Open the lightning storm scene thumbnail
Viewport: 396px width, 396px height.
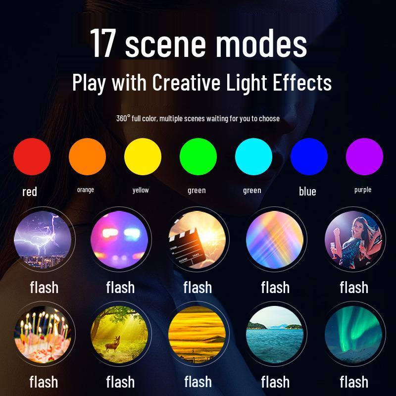[43, 240]
